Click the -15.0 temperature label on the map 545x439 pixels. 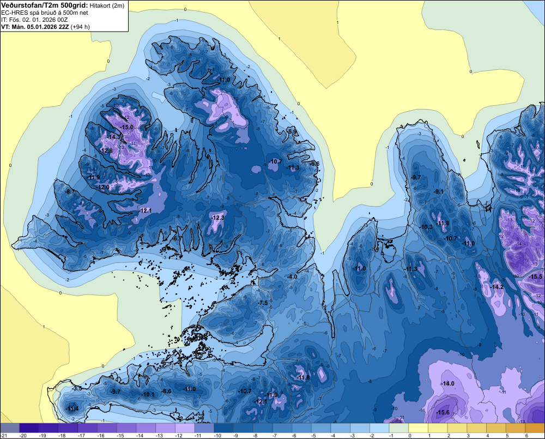(126, 127)
